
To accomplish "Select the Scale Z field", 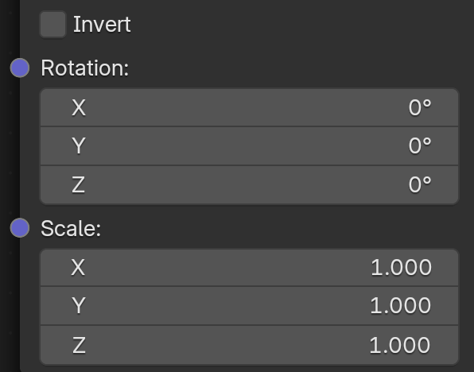I will point(250,345).
